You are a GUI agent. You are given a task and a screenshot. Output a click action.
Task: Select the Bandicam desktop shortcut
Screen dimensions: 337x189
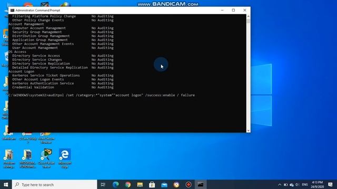[9, 136]
